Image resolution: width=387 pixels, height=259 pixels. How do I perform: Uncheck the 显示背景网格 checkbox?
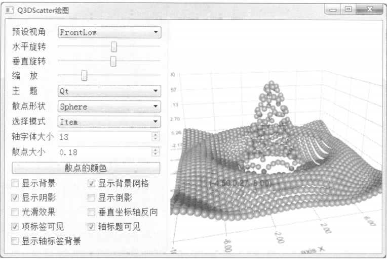coord(92,184)
